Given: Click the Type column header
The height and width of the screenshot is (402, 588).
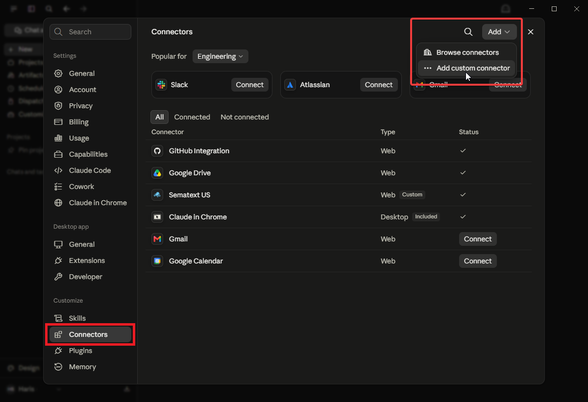Looking at the screenshot, I should 388,132.
